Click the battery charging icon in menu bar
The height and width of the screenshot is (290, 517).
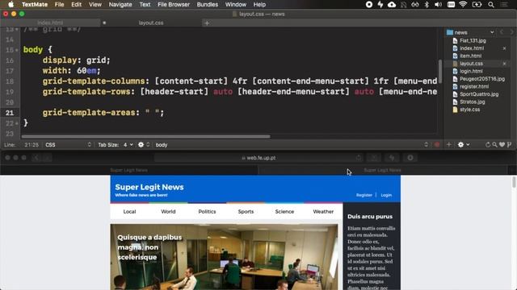coord(477,5)
